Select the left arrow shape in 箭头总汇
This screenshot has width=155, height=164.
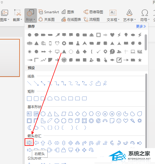(x=36, y=143)
